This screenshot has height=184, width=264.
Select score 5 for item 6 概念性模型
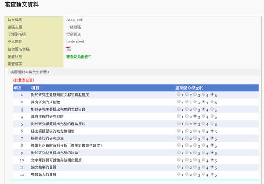tap(212, 131)
